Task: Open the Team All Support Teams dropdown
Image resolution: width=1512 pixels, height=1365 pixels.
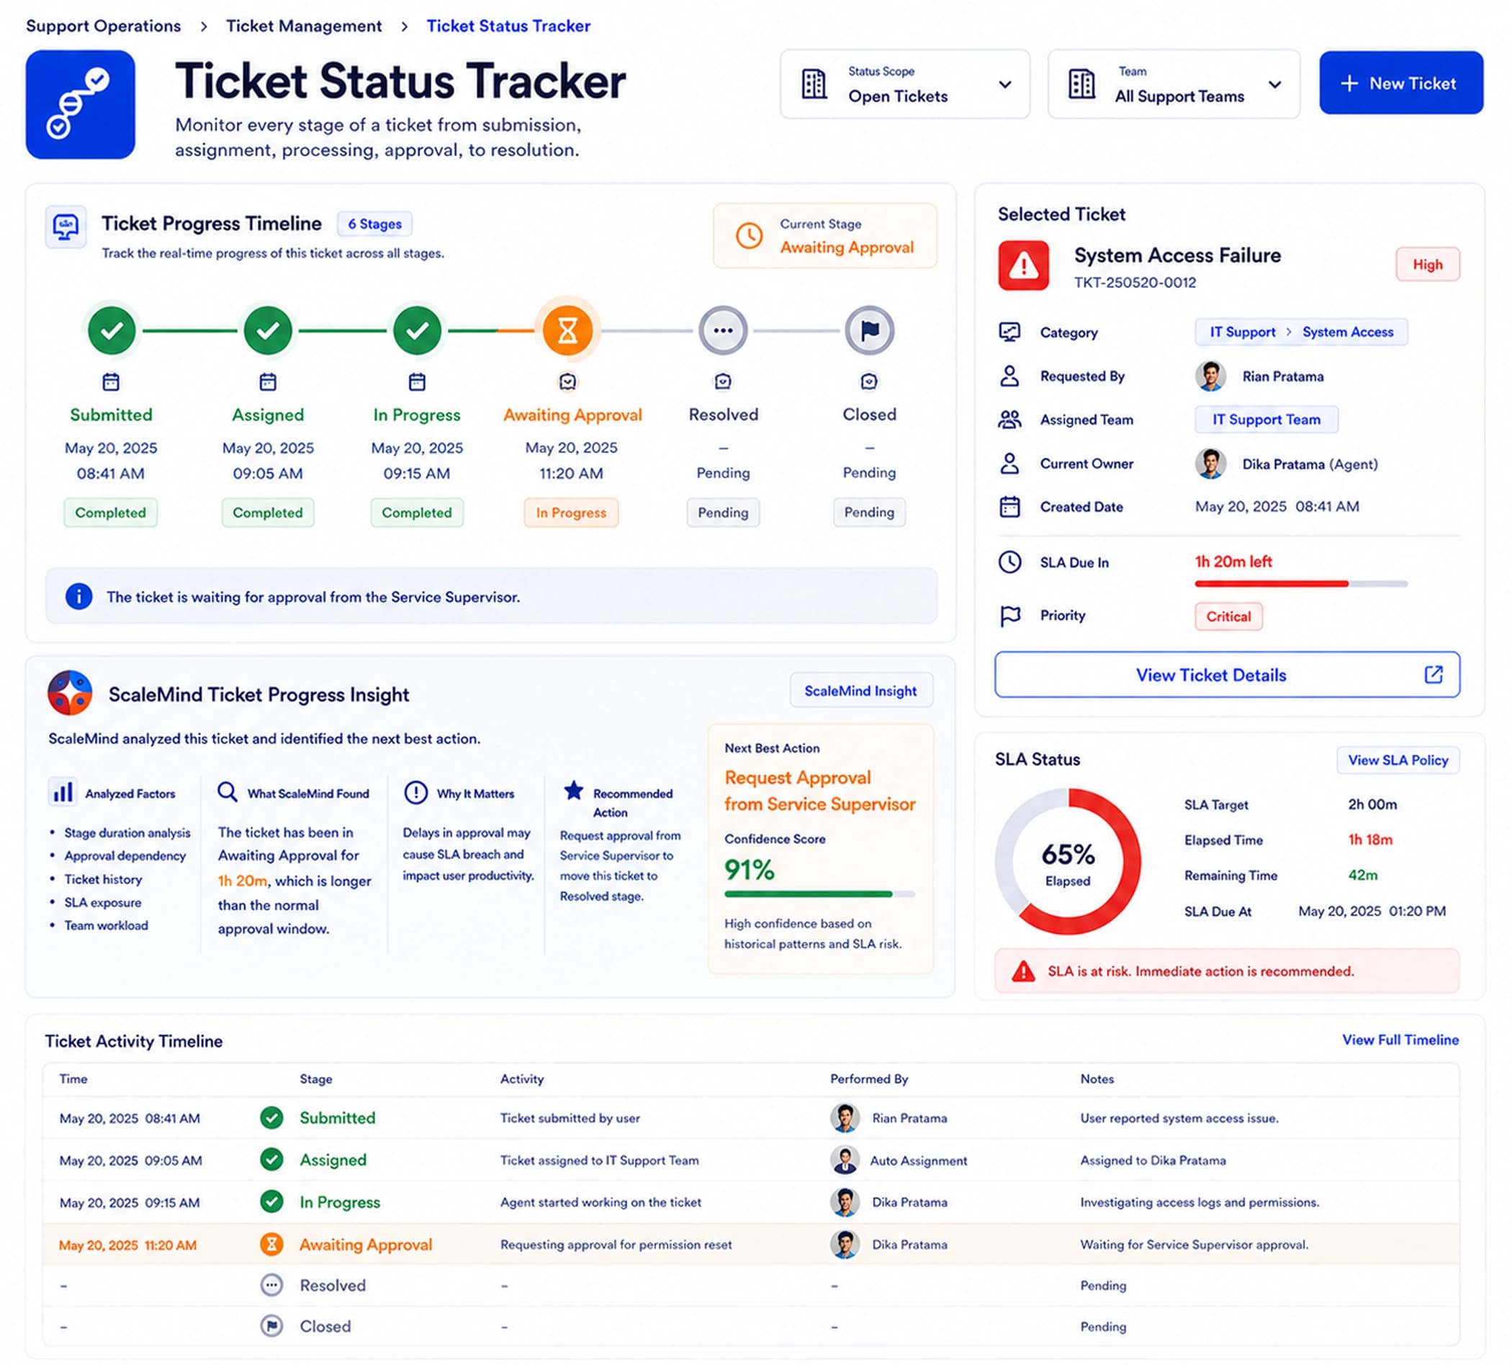Action: (1174, 84)
